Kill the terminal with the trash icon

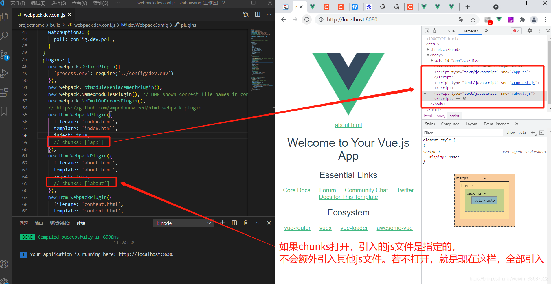[246, 223]
